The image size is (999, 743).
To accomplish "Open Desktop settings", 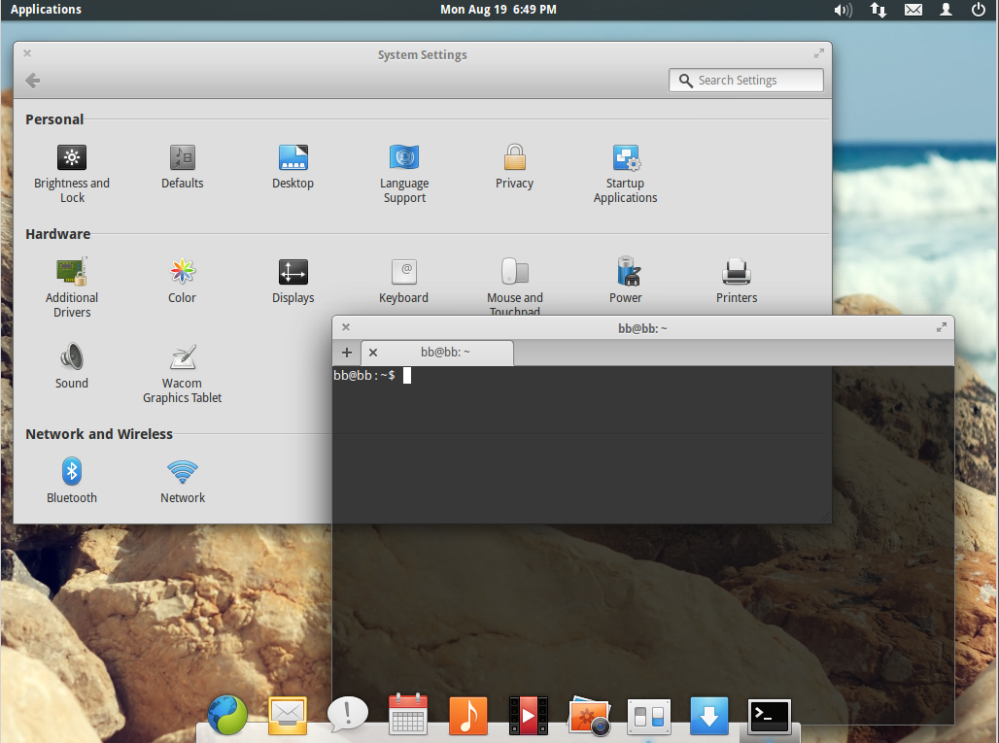I will pos(293,157).
